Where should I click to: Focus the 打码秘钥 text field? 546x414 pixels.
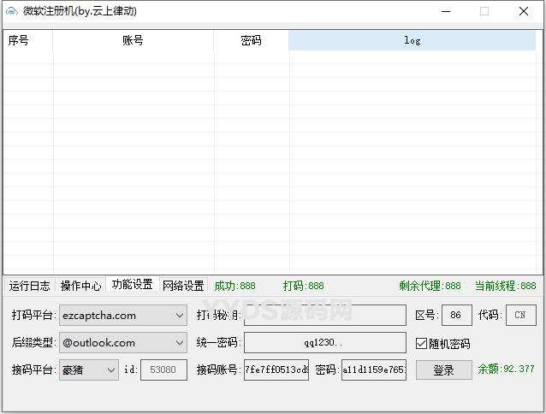click(324, 316)
